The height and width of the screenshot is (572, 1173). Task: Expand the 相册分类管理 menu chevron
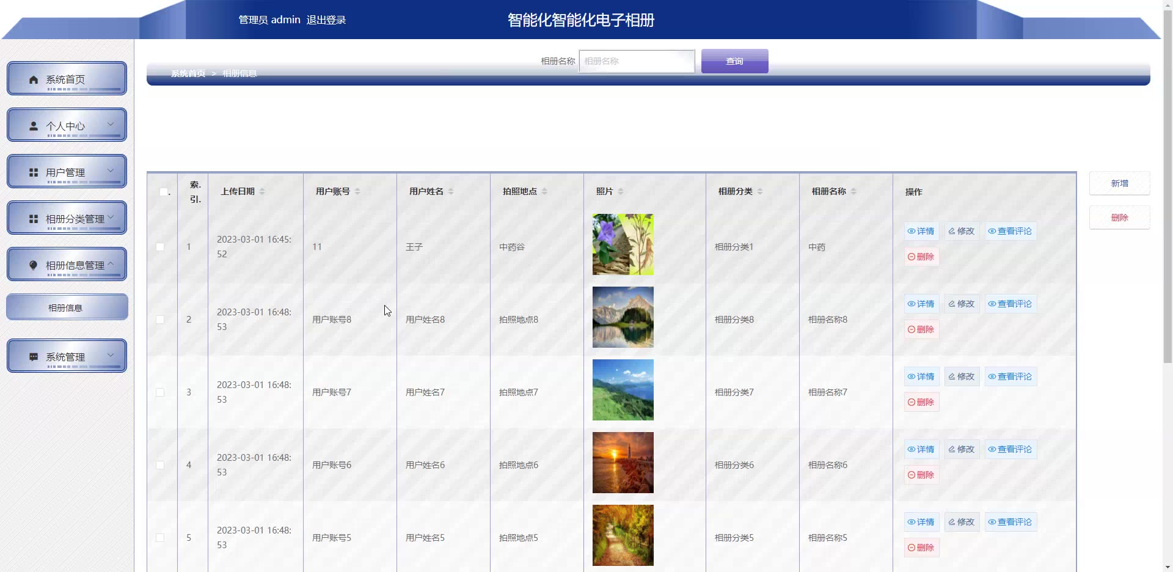point(111,217)
